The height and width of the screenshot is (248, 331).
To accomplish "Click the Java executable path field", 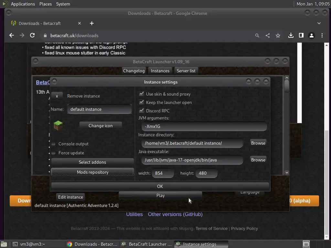I will tap(192, 160).
